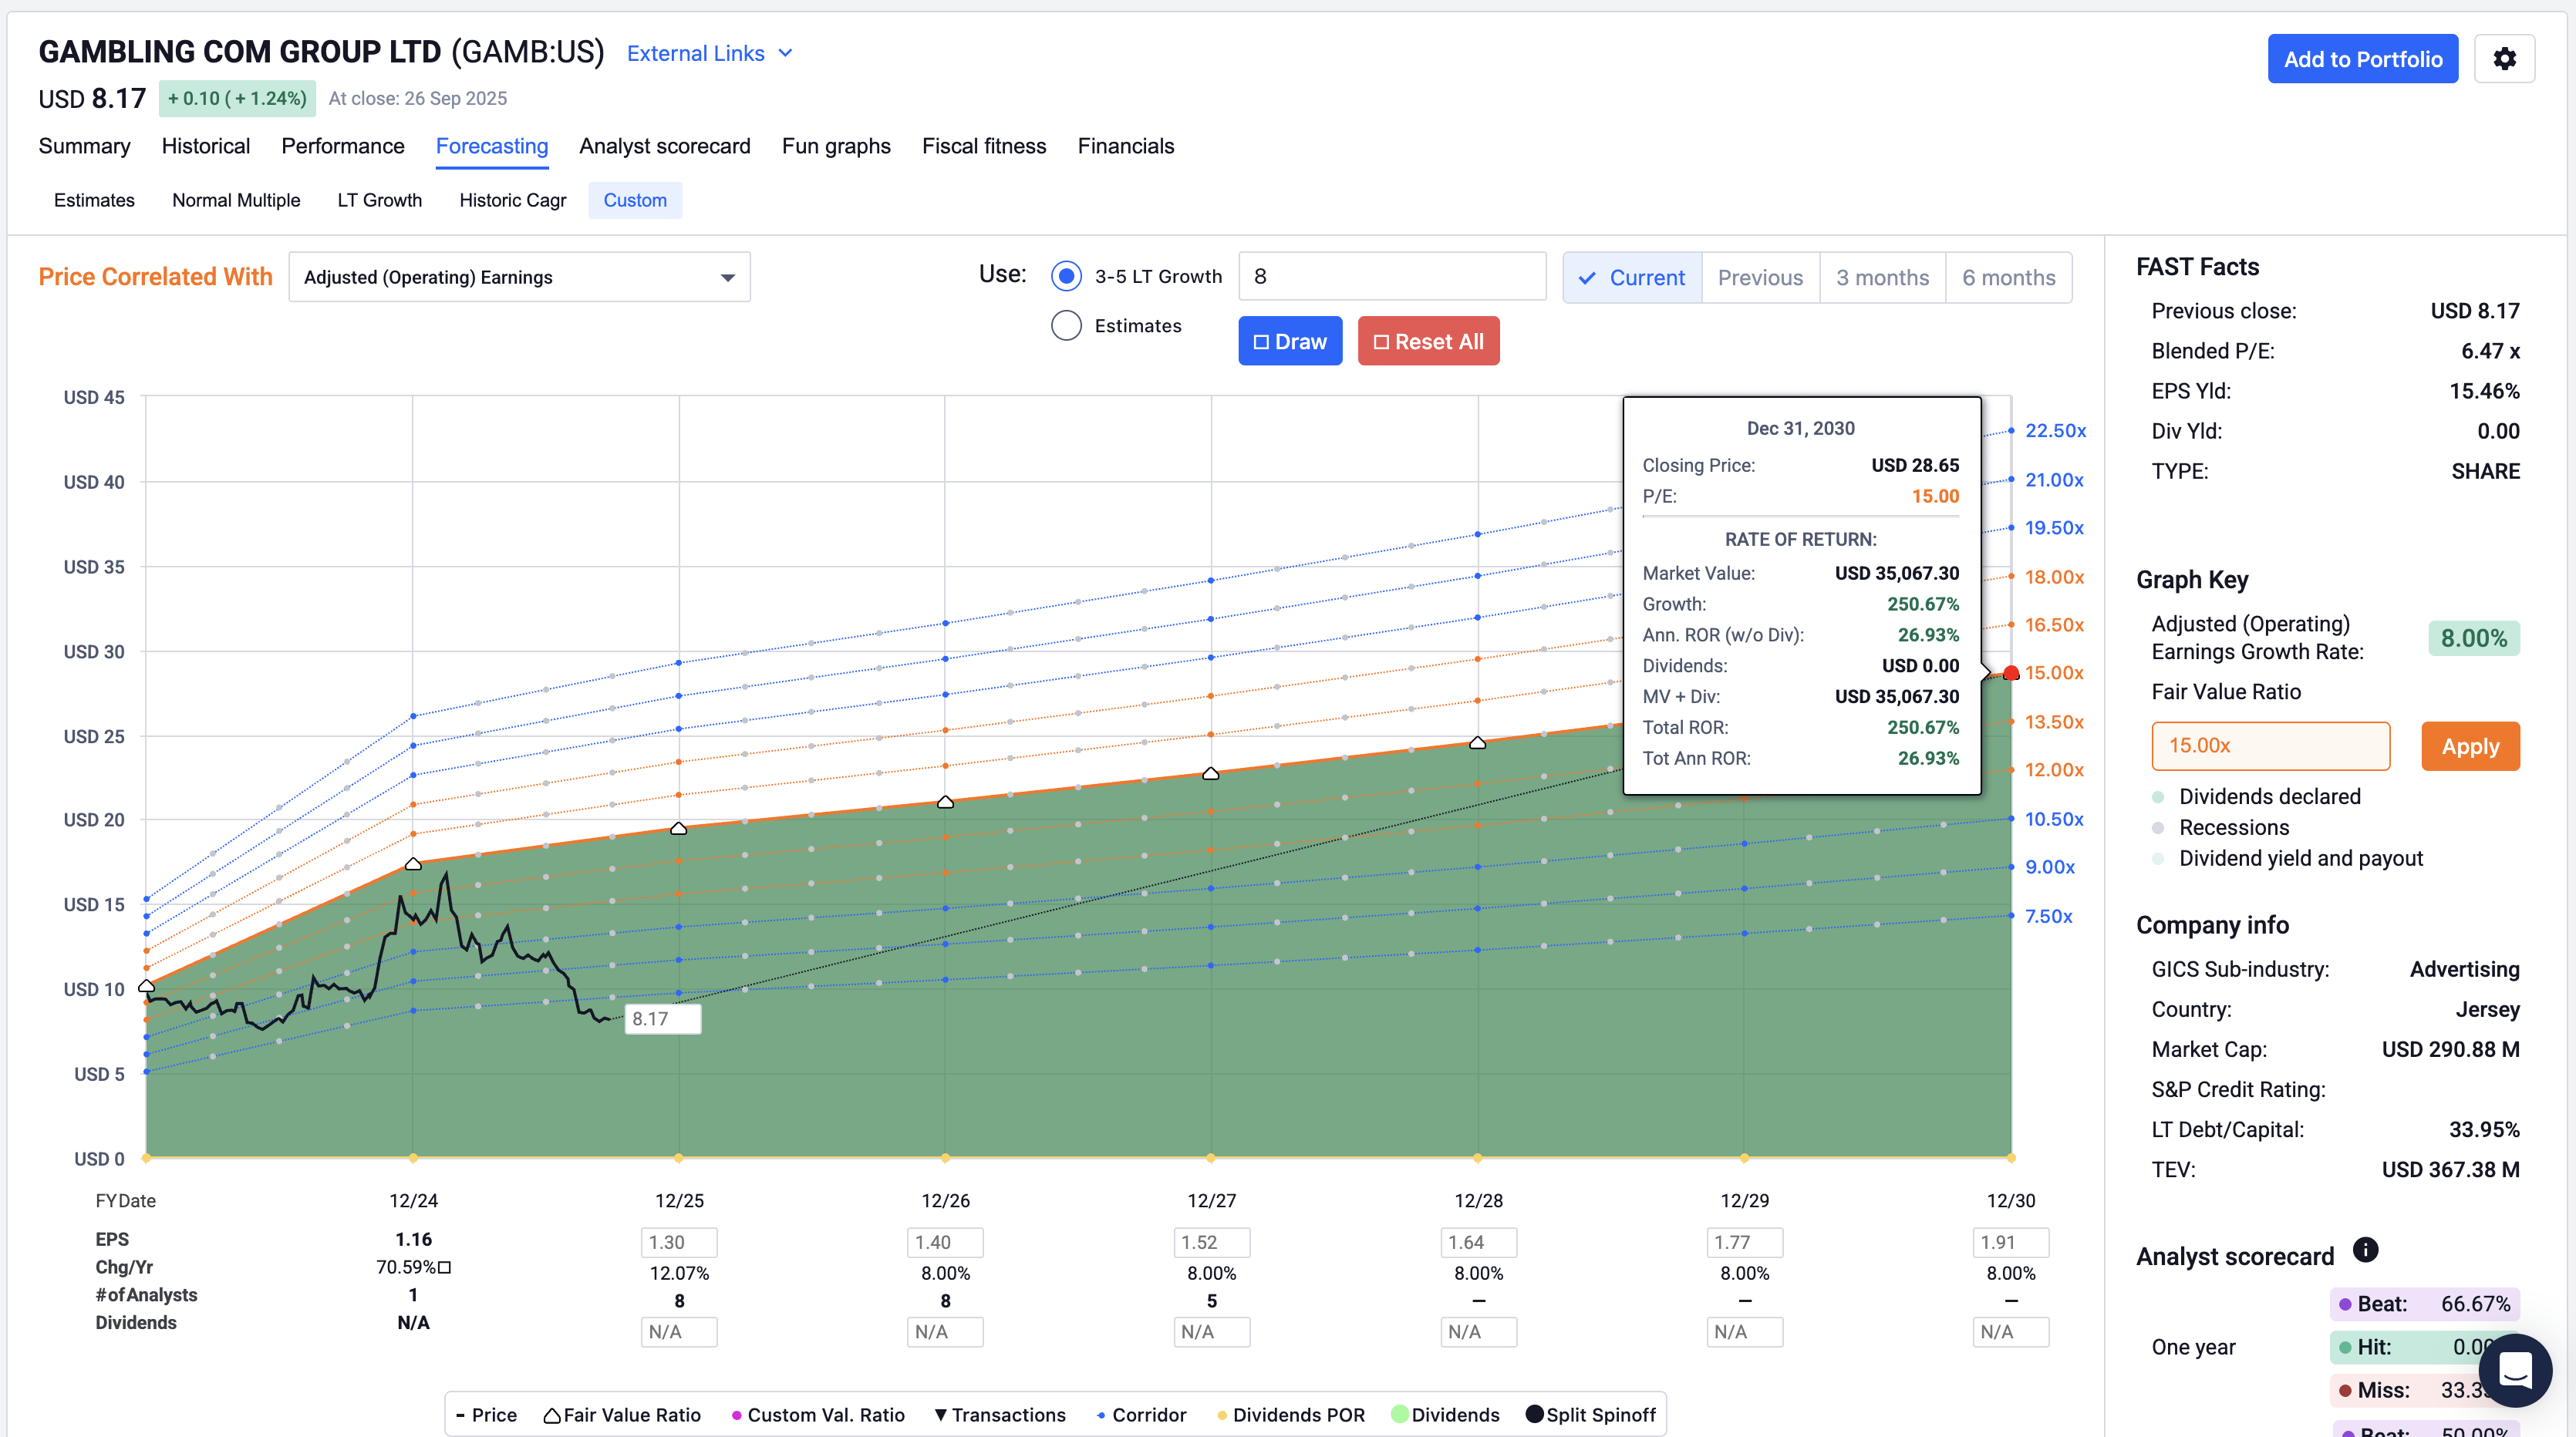Image resolution: width=2576 pixels, height=1437 pixels.
Task: Open the settings gear icon
Action: (x=2504, y=59)
